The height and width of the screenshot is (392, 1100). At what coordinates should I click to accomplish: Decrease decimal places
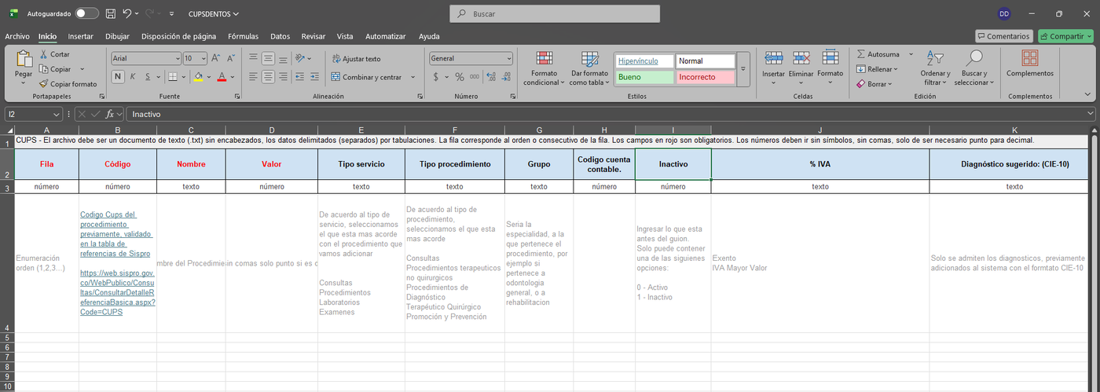(506, 77)
